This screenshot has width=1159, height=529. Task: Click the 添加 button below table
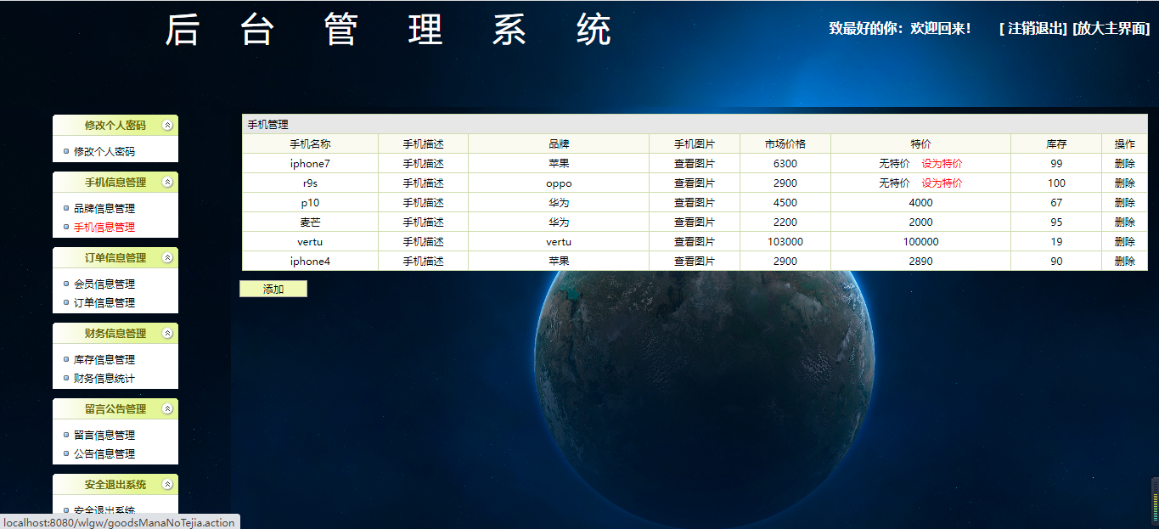[273, 289]
